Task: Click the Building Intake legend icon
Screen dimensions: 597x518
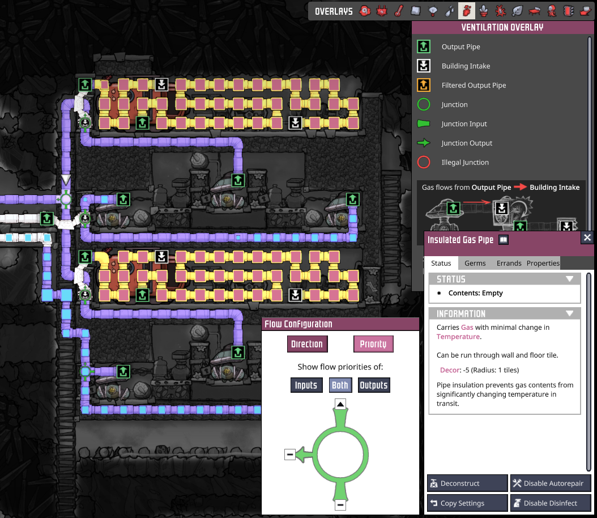Action: [424, 66]
